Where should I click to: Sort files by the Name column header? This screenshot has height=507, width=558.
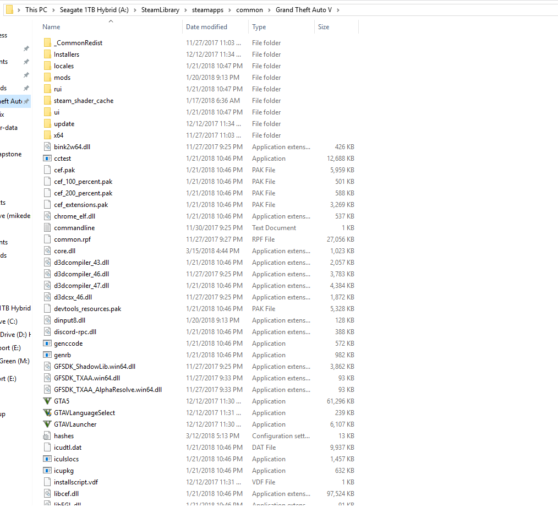point(51,27)
